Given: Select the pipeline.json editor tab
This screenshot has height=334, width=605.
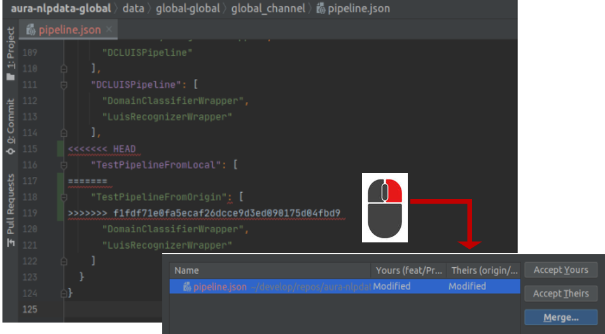Looking at the screenshot, I should point(69,30).
